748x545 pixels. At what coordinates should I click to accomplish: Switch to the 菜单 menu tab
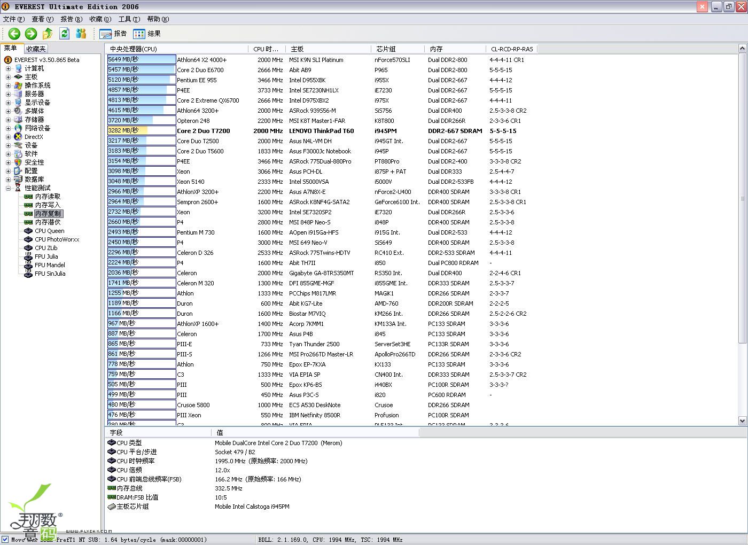point(11,48)
